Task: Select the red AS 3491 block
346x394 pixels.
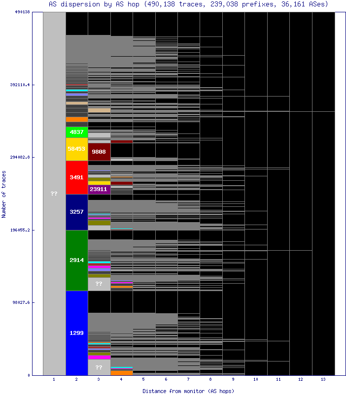Action: coord(76,177)
